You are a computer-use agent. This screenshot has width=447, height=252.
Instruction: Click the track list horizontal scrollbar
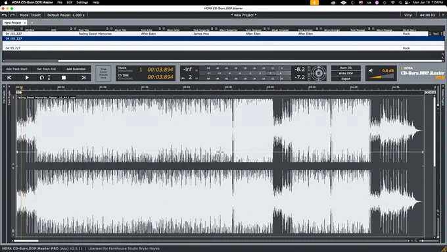tap(249, 61)
